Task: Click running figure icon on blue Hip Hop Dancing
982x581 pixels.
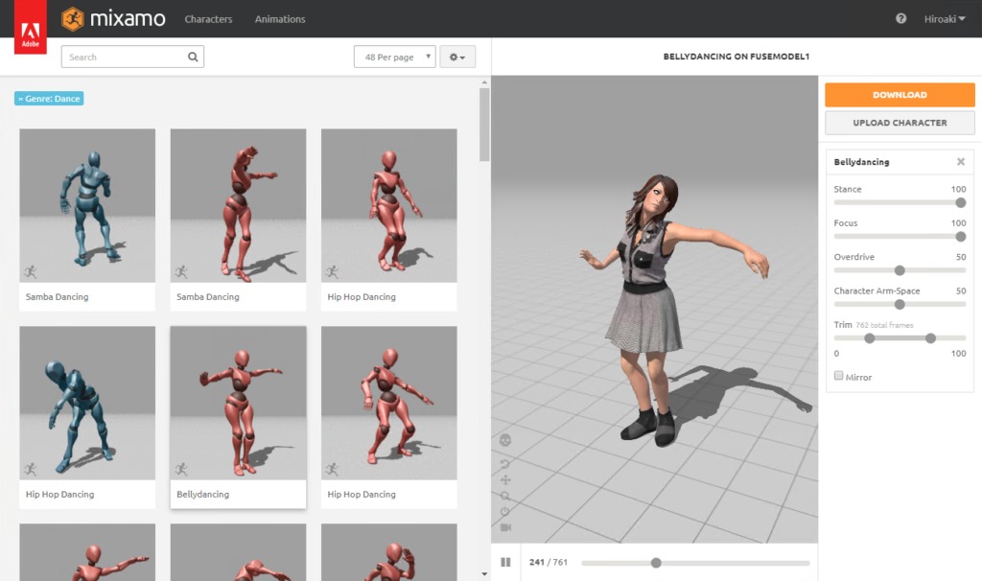Action: tap(30, 469)
